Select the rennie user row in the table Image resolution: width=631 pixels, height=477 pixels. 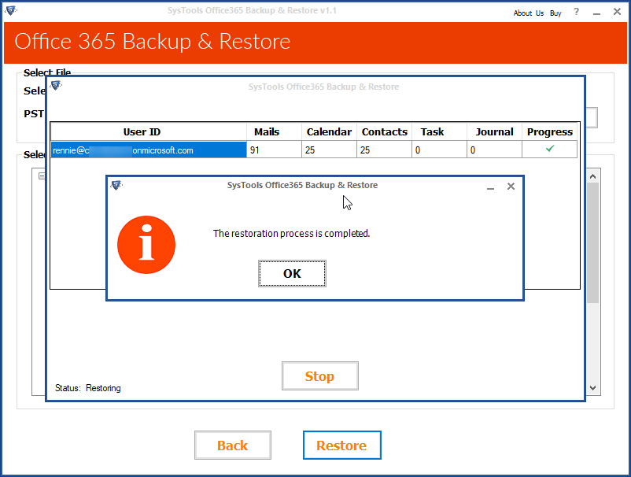click(142, 149)
